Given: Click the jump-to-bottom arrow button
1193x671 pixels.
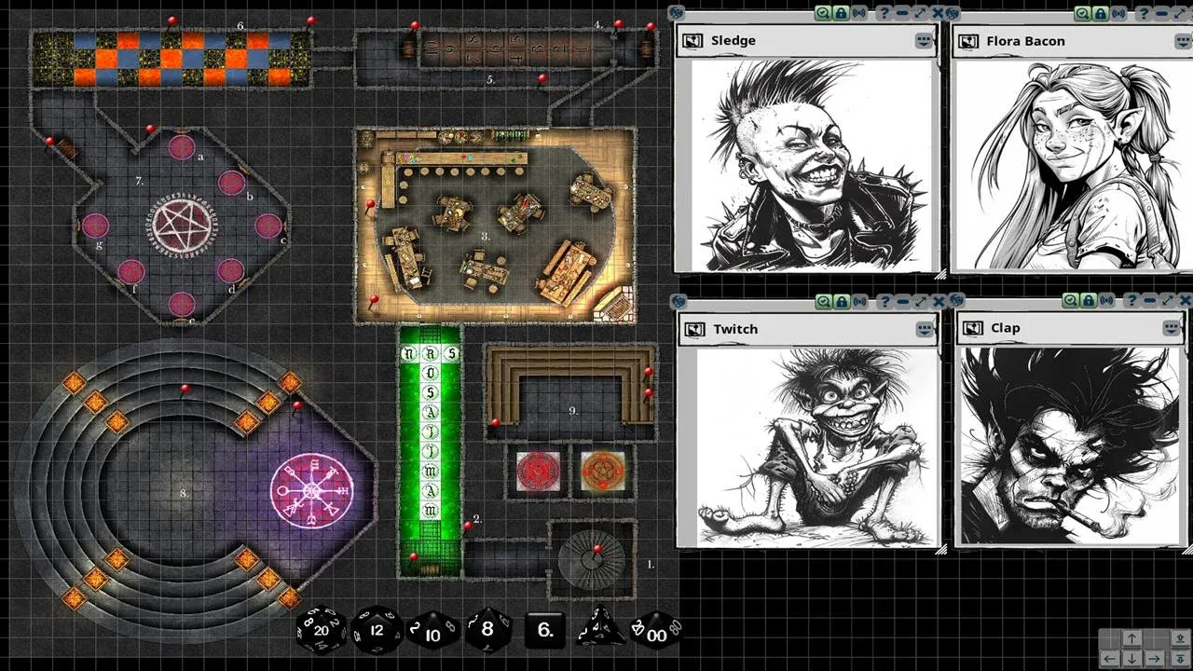Looking at the screenshot, I should [1180, 659].
